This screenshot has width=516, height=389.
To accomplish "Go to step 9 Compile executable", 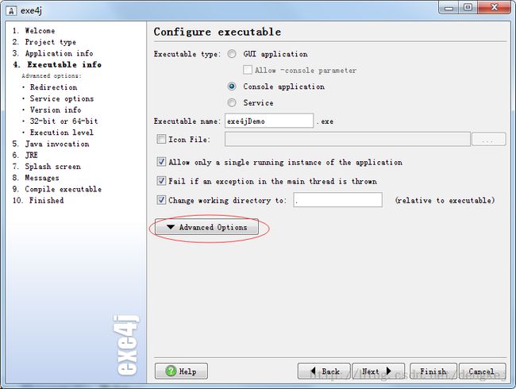I will (57, 189).
